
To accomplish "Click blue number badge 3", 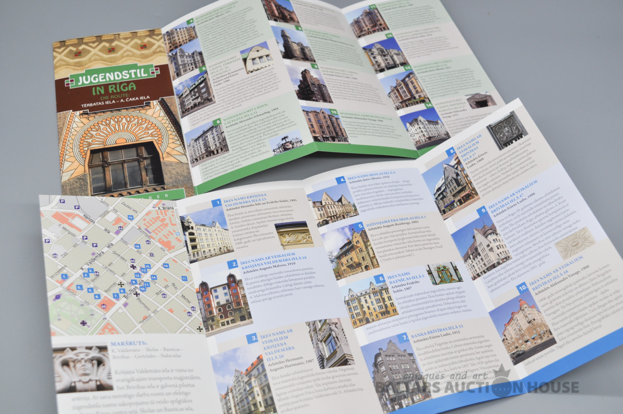I will 252,339.
